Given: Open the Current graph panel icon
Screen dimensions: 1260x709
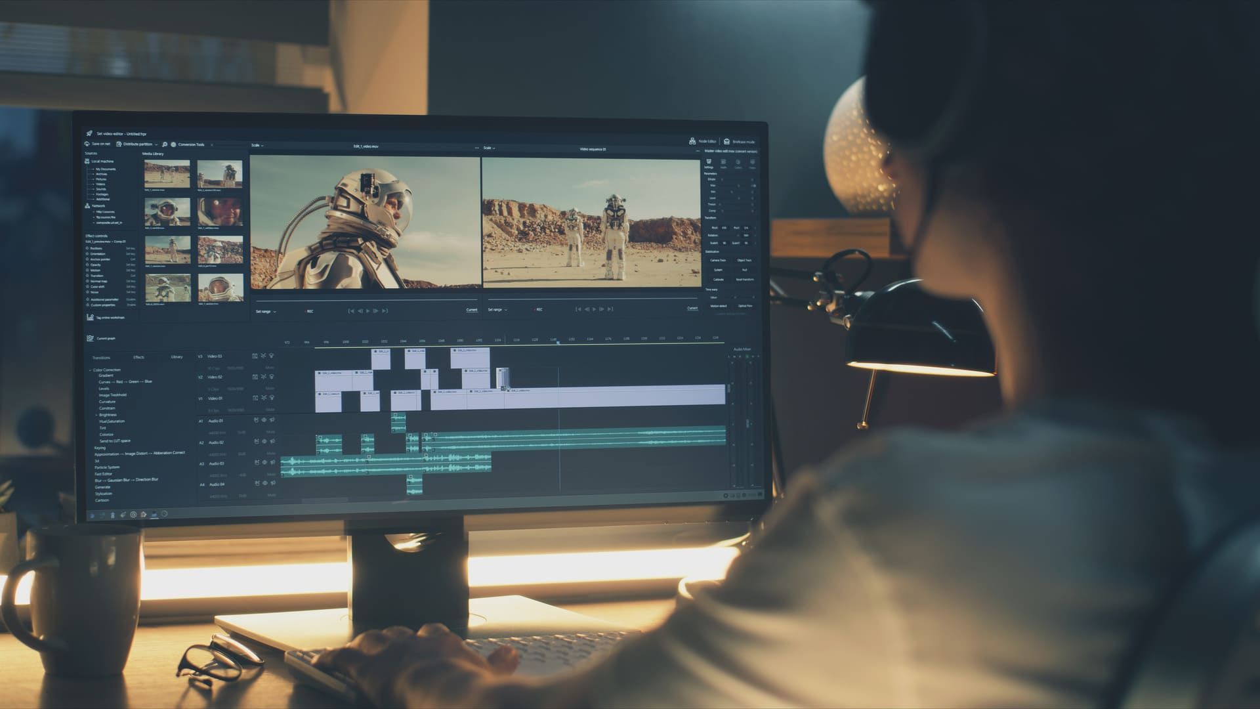Looking at the screenshot, I should pyautogui.click(x=90, y=338).
